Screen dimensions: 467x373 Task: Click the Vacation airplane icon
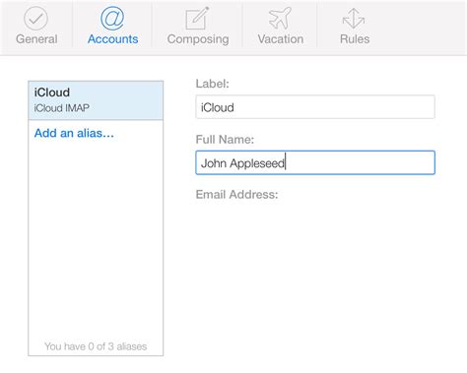pos(280,19)
